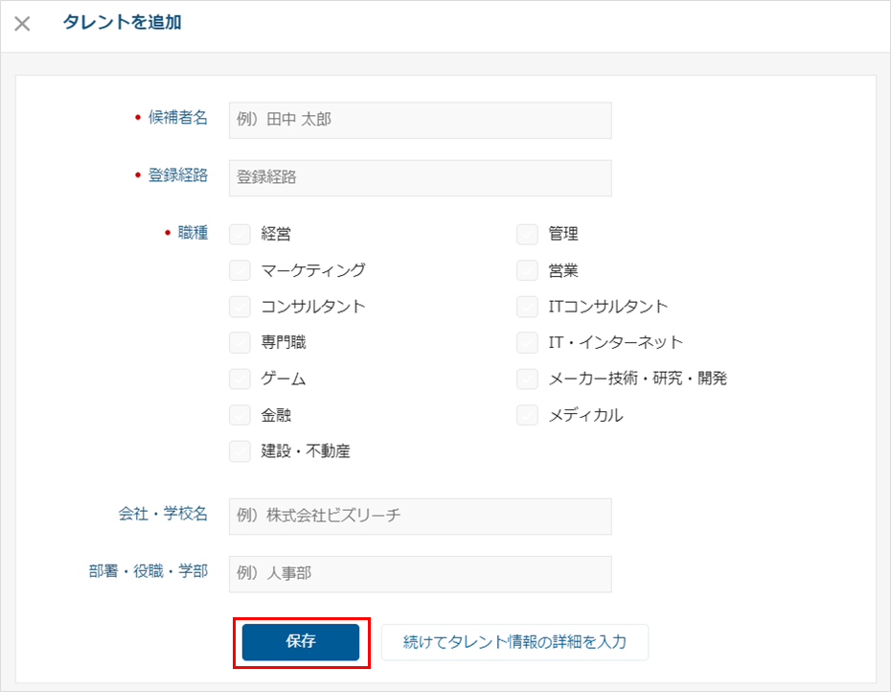Click 続けてタレント情報の詳細を入力 button

tap(514, 642)
